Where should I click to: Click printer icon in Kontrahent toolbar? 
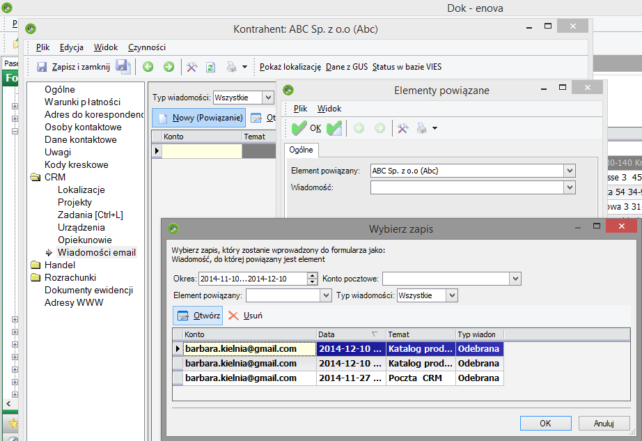coord(231,67)
